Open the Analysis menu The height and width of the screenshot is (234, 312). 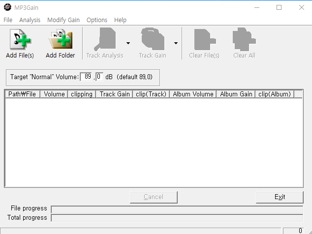coord(30,20)
